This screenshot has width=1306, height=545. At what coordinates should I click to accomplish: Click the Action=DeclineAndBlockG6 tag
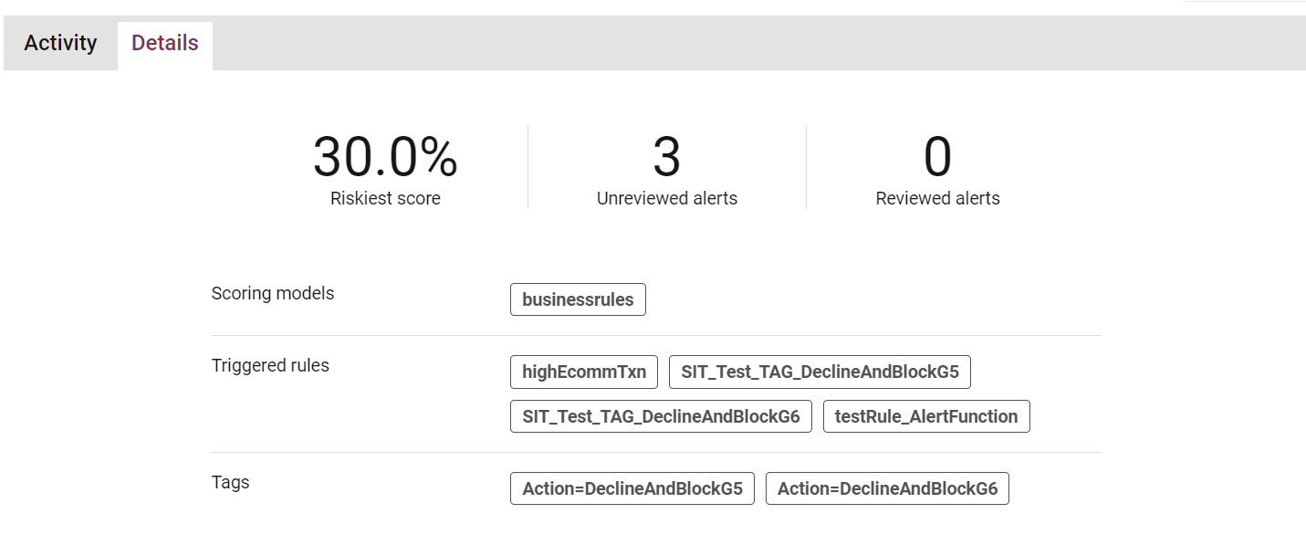tap(887, 488)
